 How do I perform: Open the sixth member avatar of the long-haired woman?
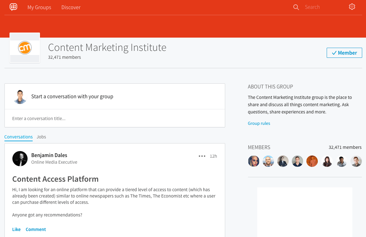coord(327,161)
